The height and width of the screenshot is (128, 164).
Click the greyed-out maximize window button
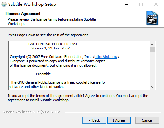[141, 4]
